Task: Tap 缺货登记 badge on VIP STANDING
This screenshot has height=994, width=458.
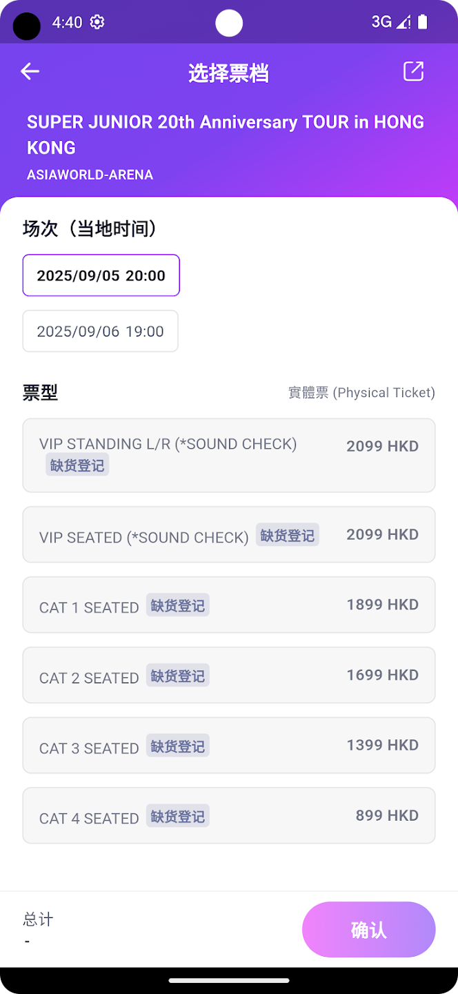Action: click(x=77, y=465)
